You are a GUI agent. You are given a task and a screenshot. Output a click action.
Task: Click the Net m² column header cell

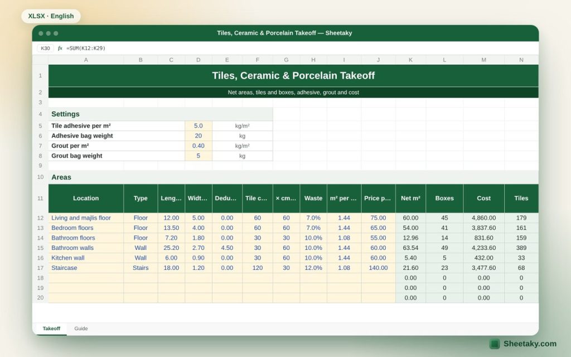click(410, 198)
